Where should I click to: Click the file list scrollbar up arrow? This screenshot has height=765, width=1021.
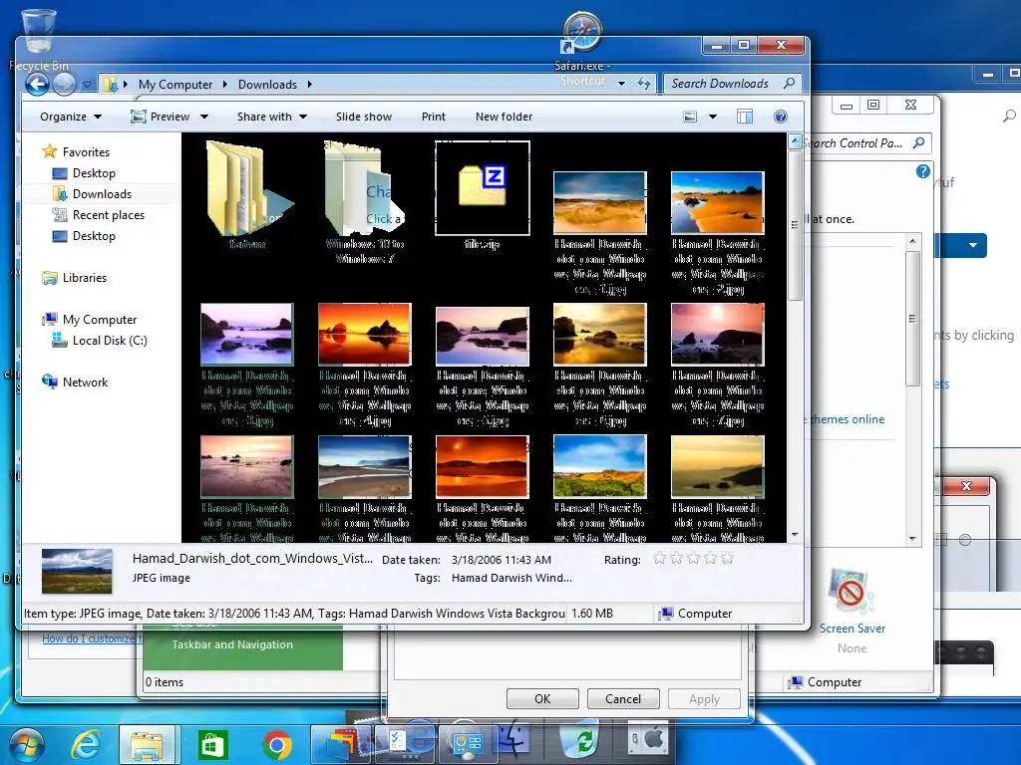pos(795,140)
